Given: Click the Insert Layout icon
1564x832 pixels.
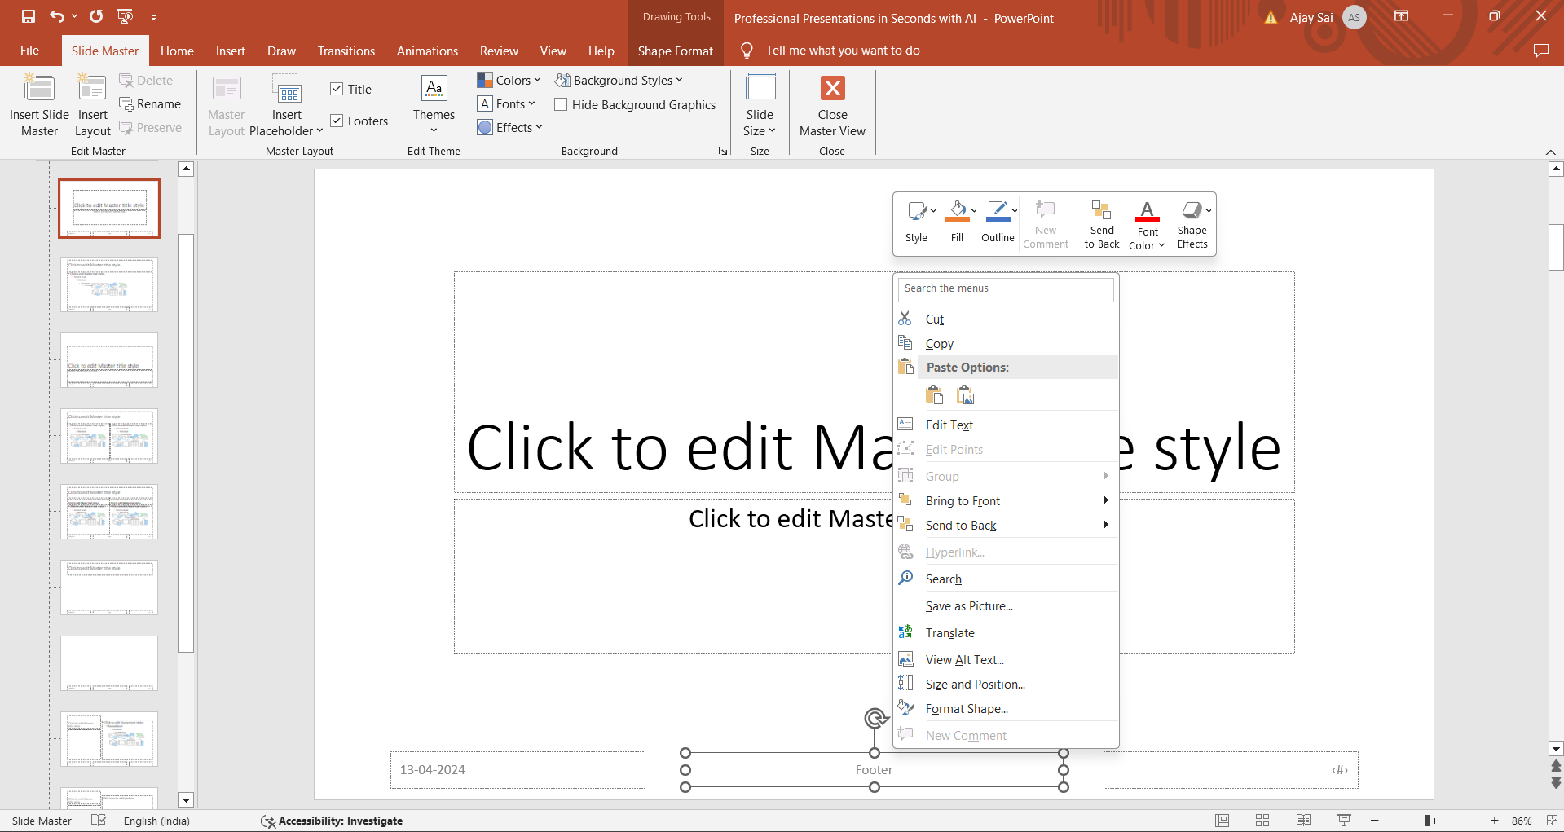Looking at the screenshot, I should click(x=92, y=90).
